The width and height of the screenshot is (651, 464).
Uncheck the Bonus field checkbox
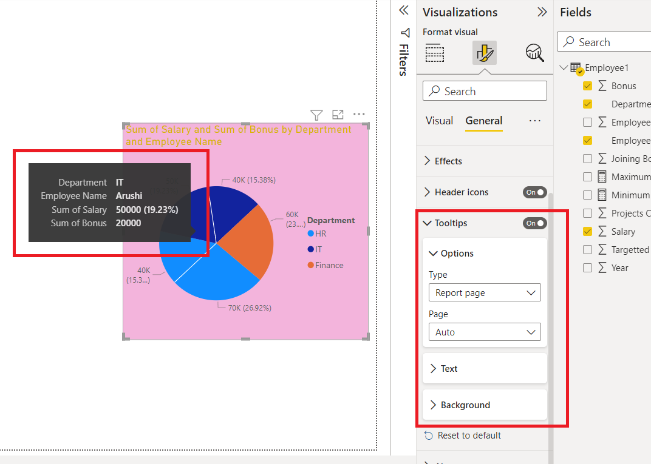pos(587,86)
